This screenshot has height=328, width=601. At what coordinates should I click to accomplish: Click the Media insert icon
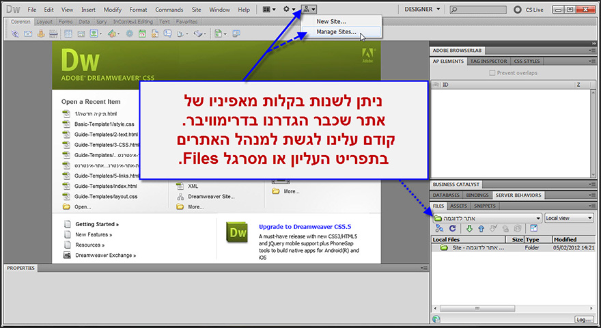coord(111,33)
